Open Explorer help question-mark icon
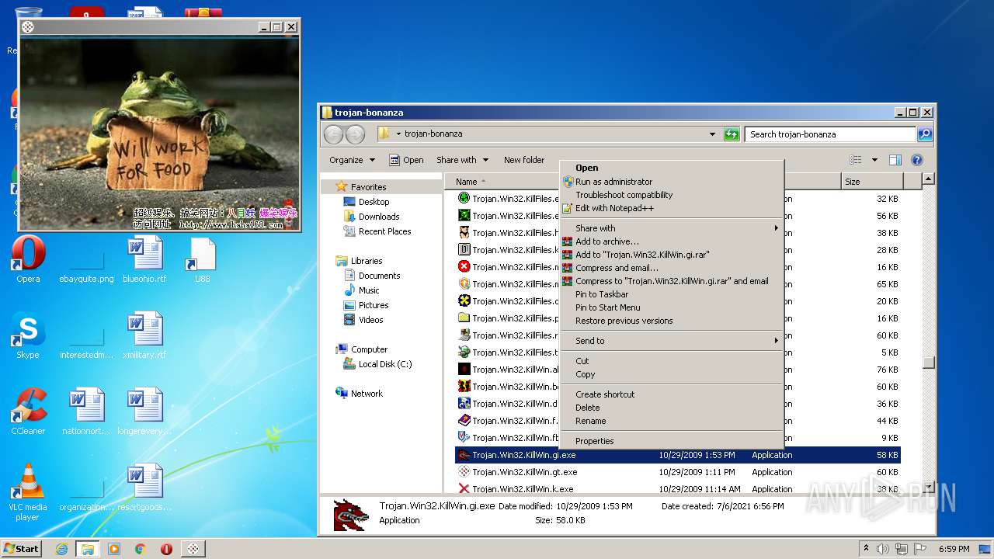This screenshot has width=994, height=559. [x=916, y=160]
